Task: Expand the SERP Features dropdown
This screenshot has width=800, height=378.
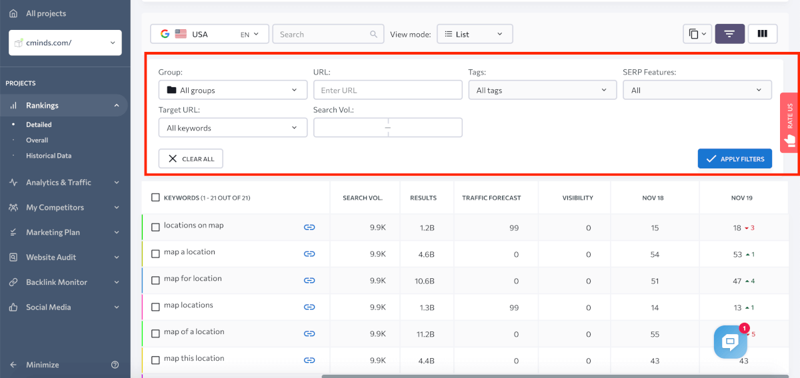Action: click(697, 90)
